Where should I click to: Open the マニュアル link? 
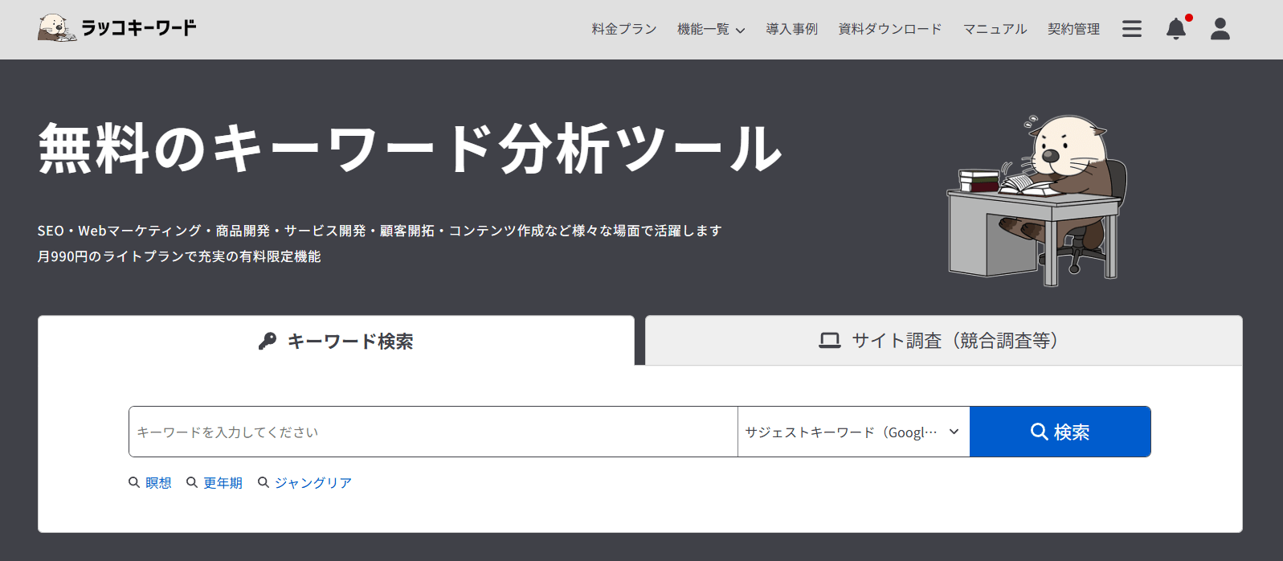click(995, 29)
